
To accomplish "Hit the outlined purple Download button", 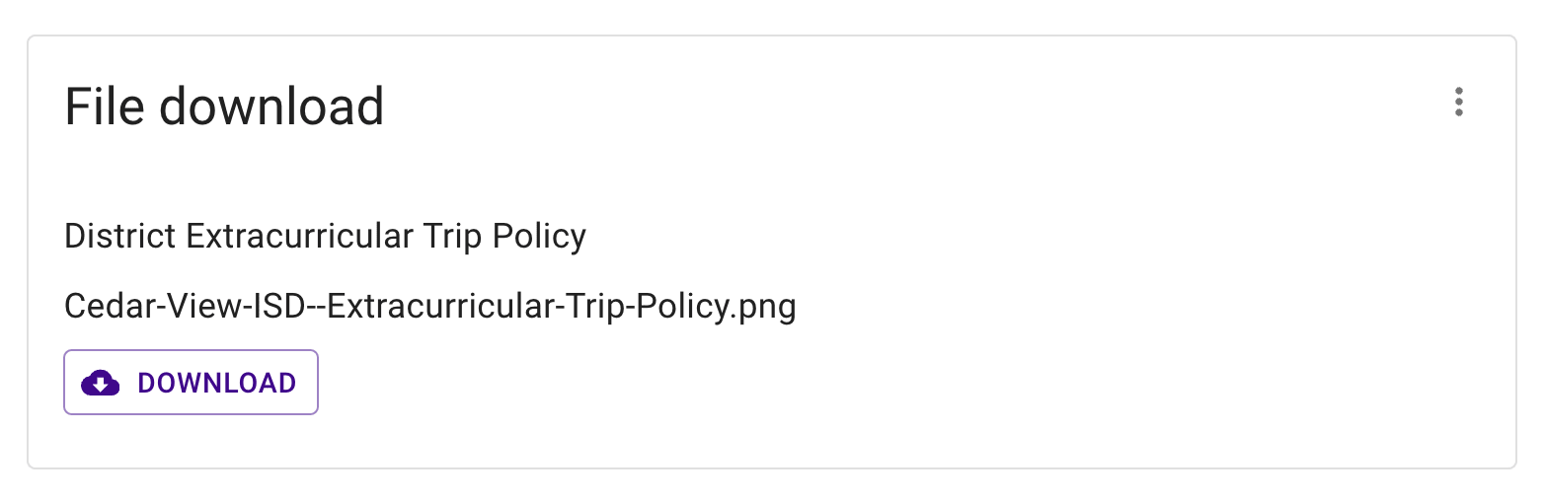I will pos(191,383).
